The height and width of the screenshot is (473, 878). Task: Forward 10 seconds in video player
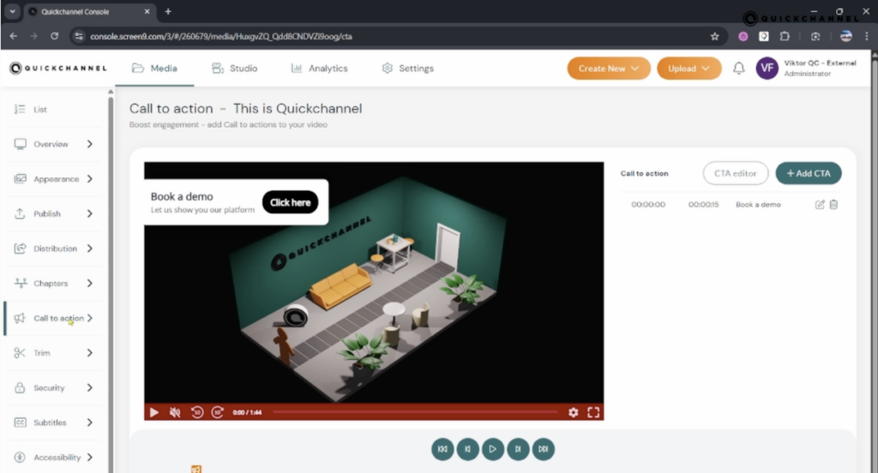pos(217,412)
